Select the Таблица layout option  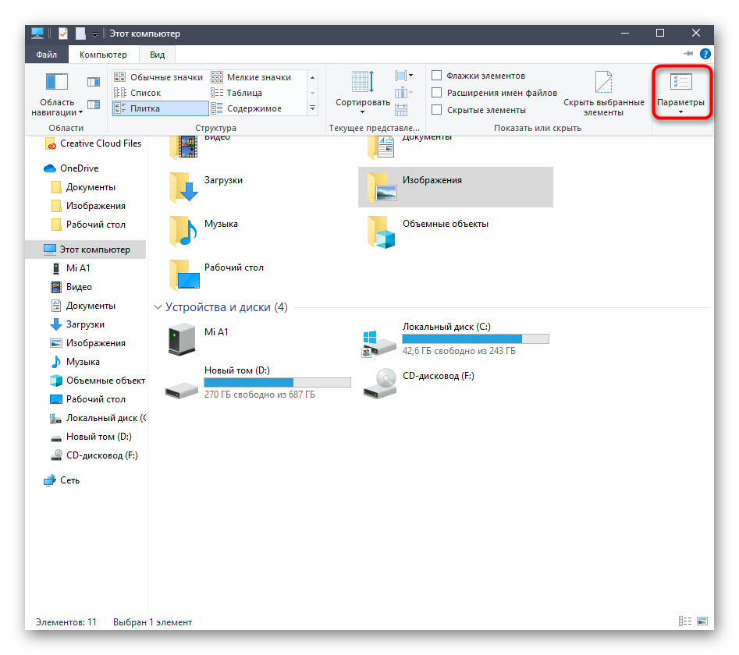[243, 93]
